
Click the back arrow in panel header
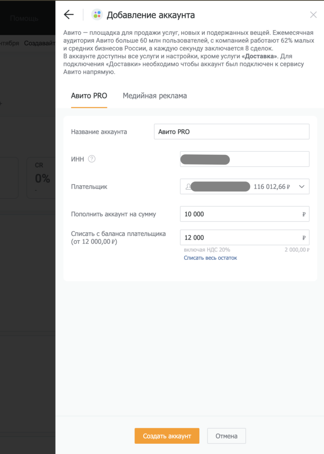[x=68, y=15]
